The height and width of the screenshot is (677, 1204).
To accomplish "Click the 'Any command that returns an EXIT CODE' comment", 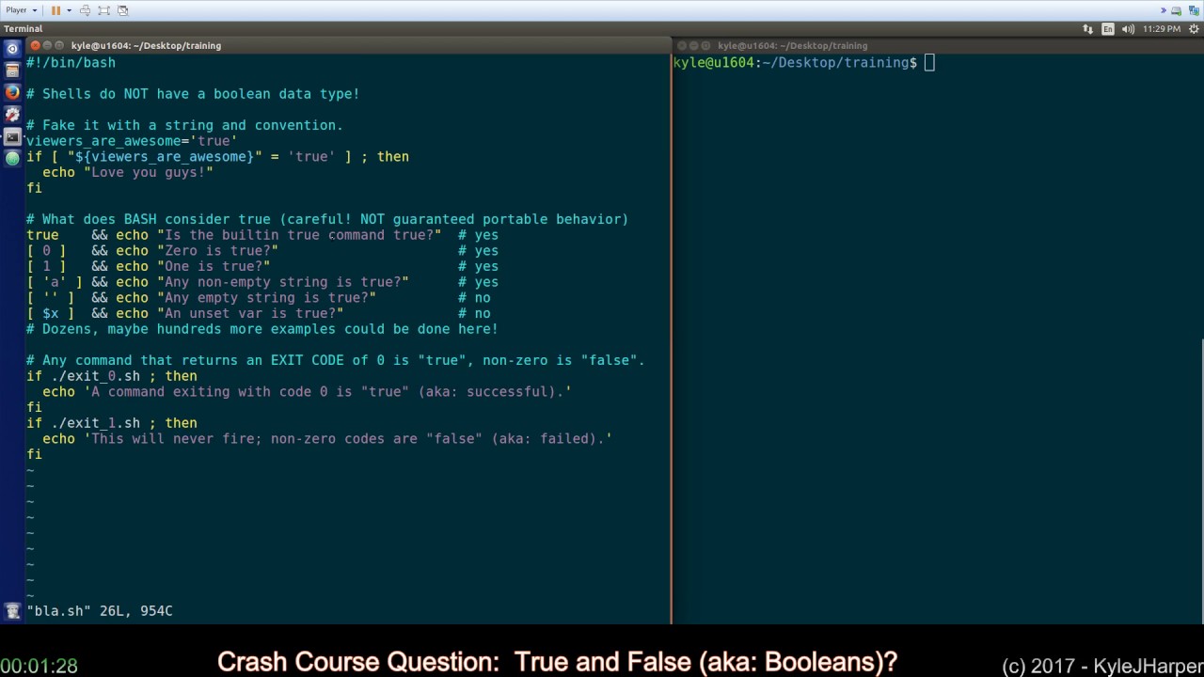I will click(x=336, y=360).
